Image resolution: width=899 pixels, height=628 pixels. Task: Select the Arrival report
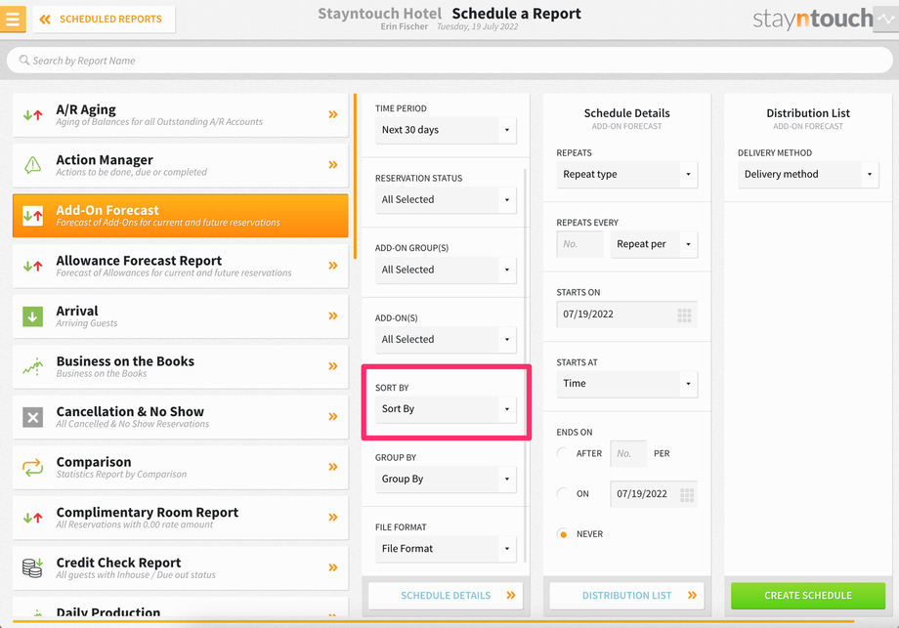coord(180,316)
